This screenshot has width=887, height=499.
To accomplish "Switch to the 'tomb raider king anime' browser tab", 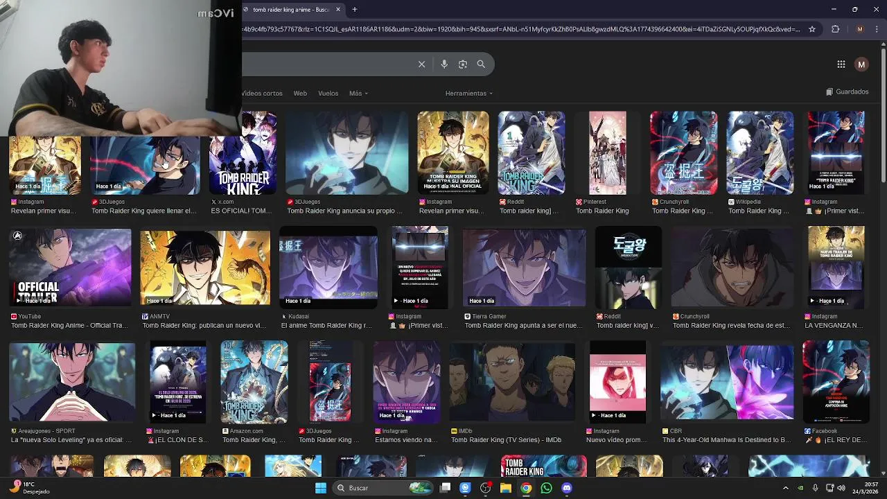I will (290, 10).
